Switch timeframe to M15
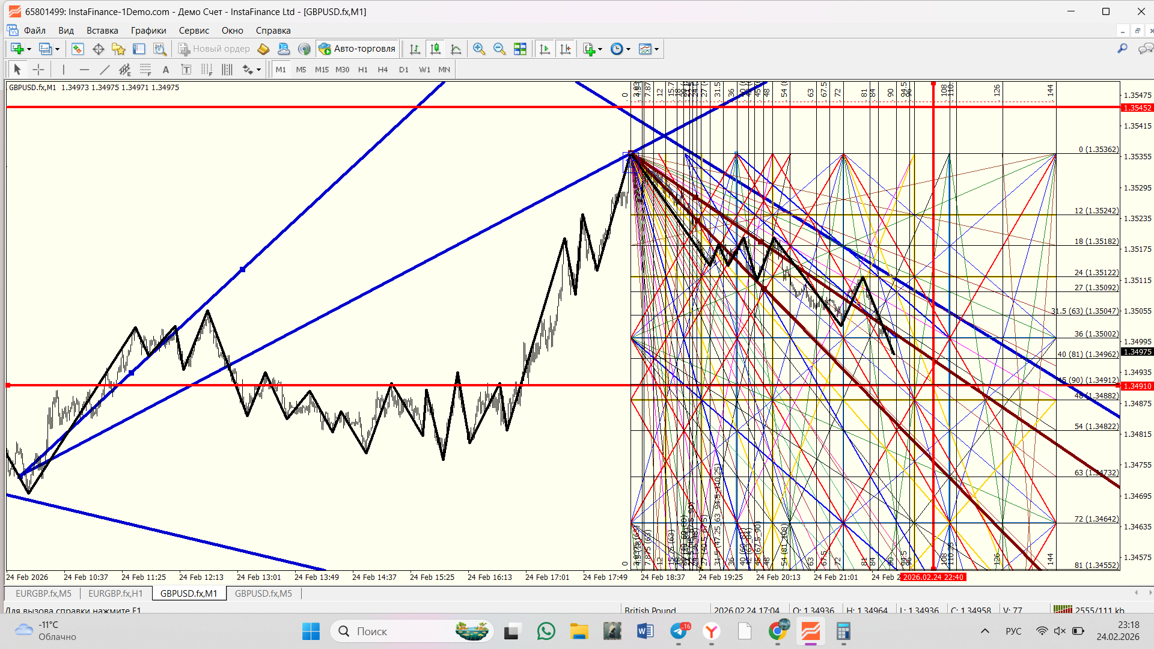The width and height of the screenshot is (1154, 649). tap(322, 70)
